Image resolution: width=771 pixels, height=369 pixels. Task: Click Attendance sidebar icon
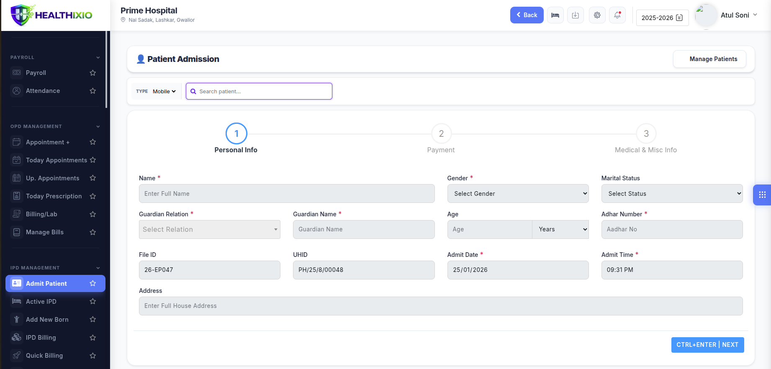coord(17,91)
